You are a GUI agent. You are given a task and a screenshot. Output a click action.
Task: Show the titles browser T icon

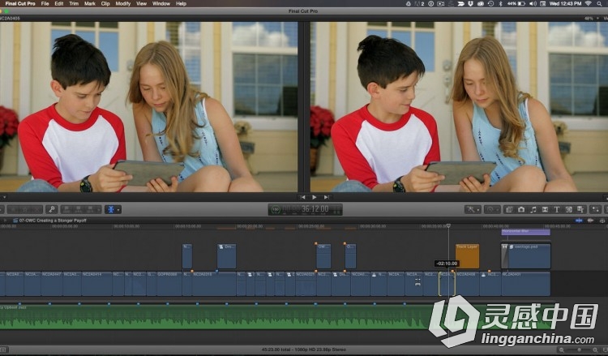click(x=557, y=209)
